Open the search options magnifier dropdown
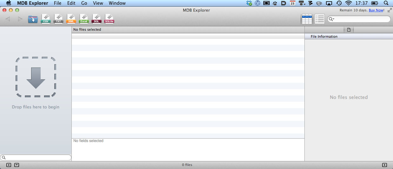The image size is (393, 169). point(332,19)
